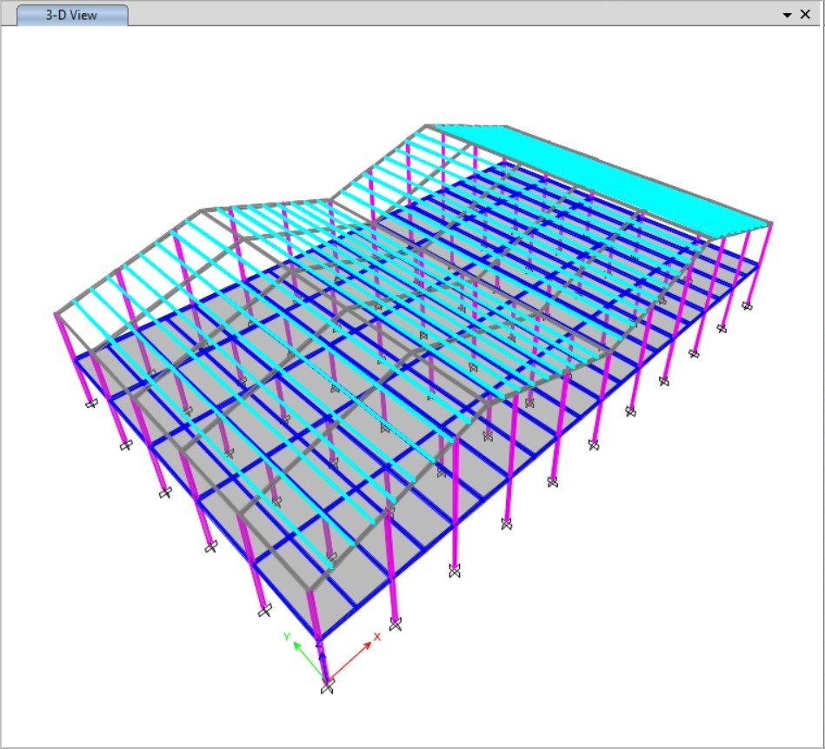Select the filled cyan roof panel
The image size is (825, 749).
[x=609, y=178]
